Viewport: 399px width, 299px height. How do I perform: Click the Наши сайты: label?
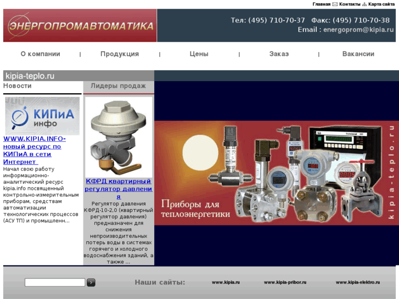tap(160, 282)
